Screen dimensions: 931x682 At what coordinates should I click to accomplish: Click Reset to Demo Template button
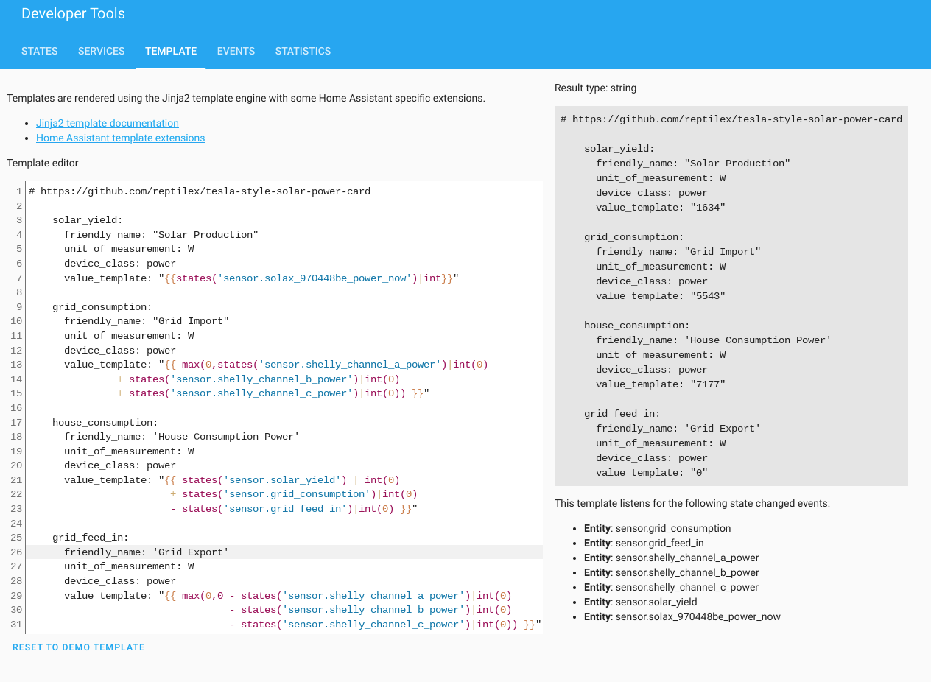pyautogui.click(x=79, y=647)
